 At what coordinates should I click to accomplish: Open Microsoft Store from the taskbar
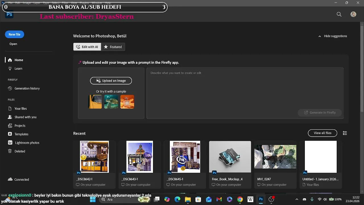pyautogui.click(x=198, y=200)
